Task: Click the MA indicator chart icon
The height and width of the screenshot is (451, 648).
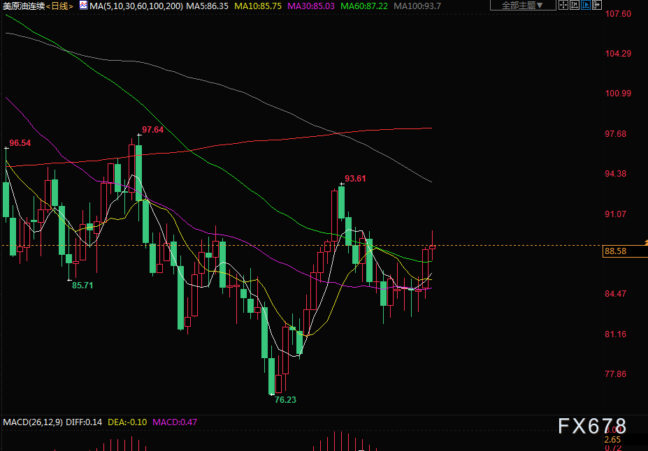Action: (x=83, y=6)
